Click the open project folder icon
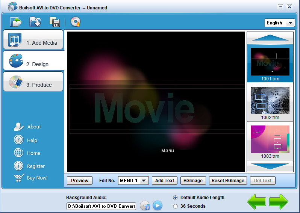This screenshot has width=300, height=213. click(x=35, y=22)
